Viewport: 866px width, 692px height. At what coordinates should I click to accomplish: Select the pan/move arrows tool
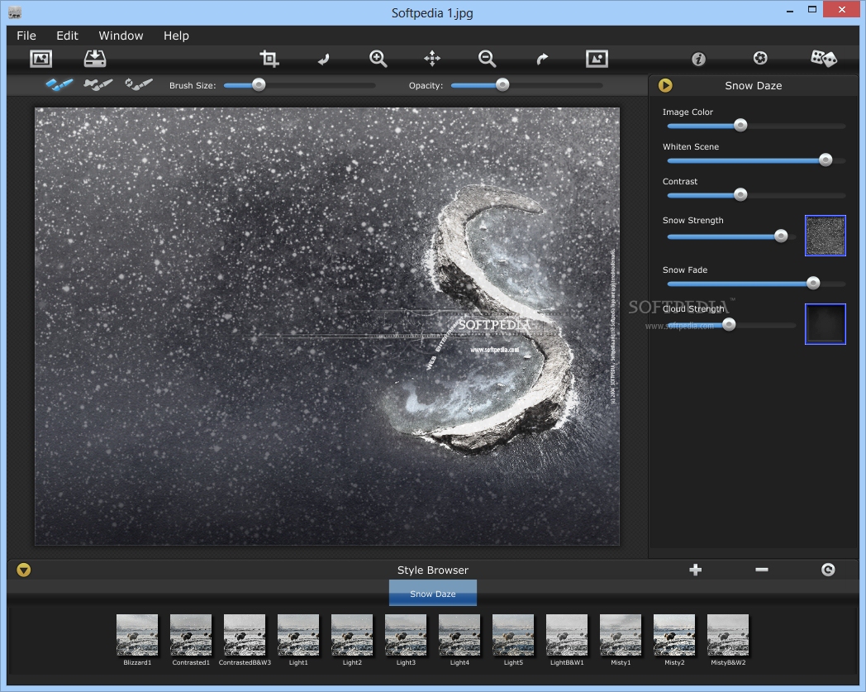(432, 58)
